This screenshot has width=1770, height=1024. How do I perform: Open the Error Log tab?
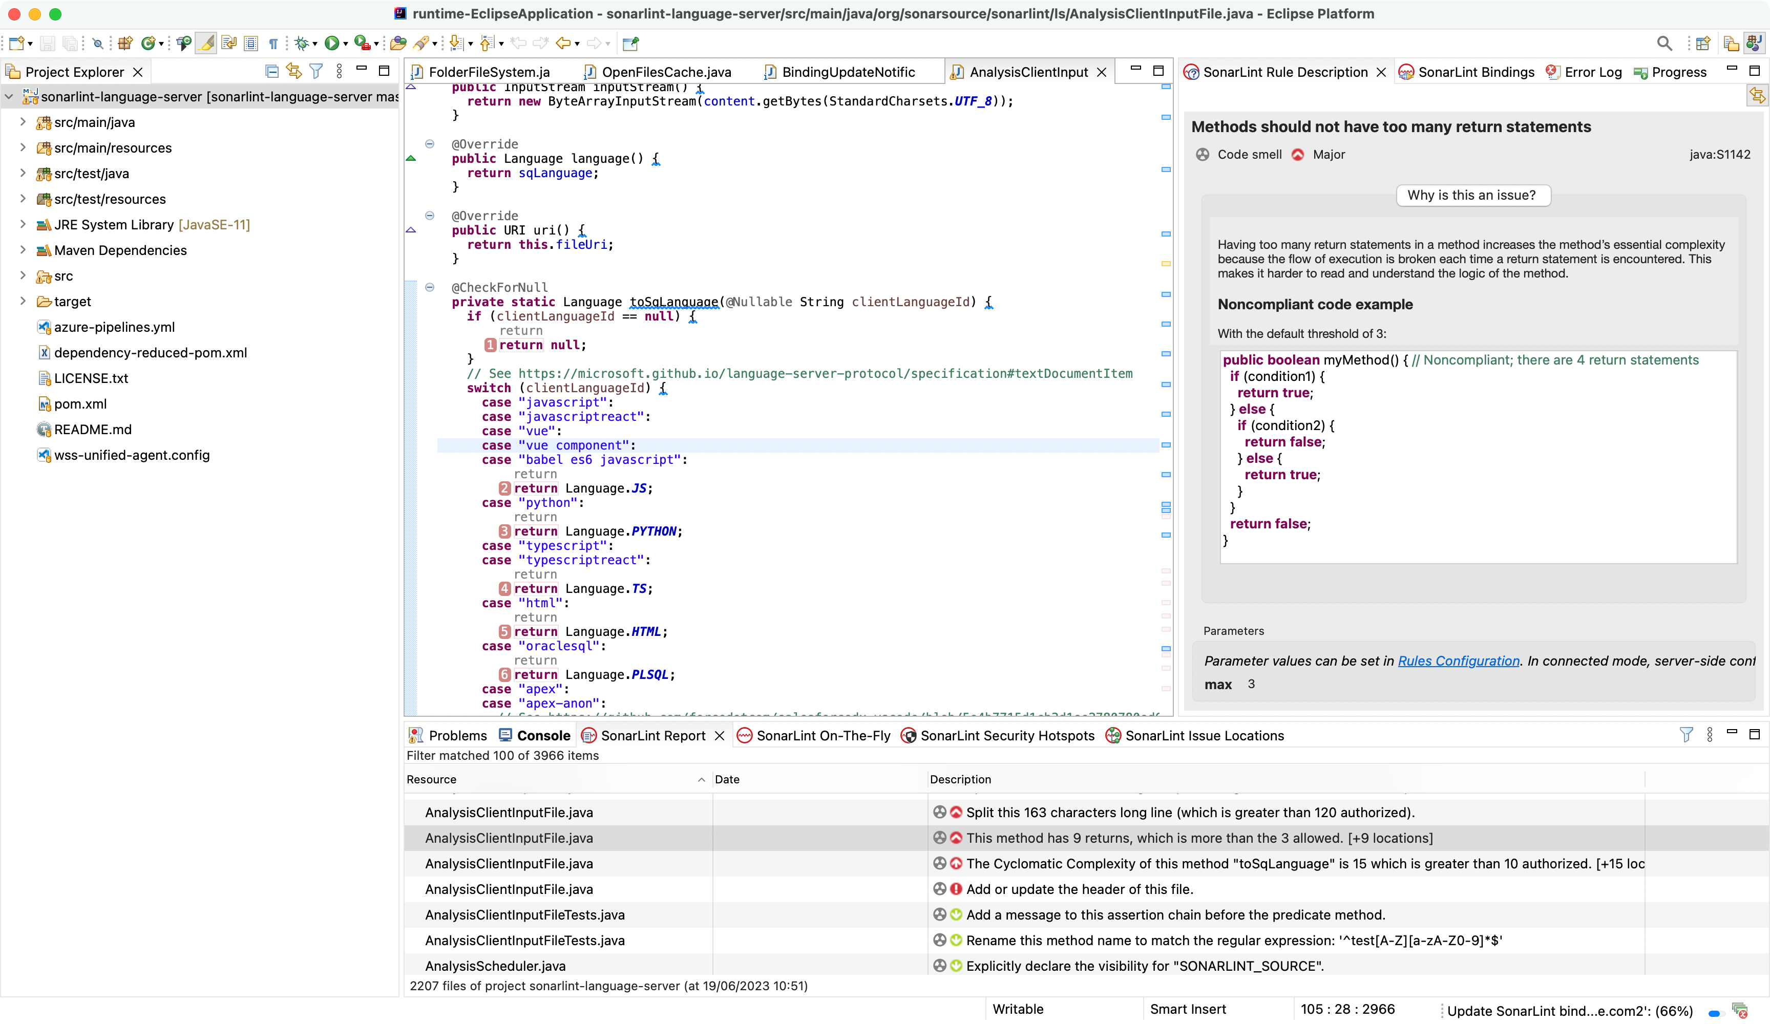[1585, 72]
